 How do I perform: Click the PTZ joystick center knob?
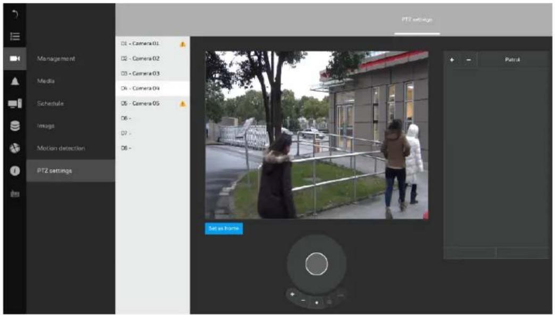(317, 264)
